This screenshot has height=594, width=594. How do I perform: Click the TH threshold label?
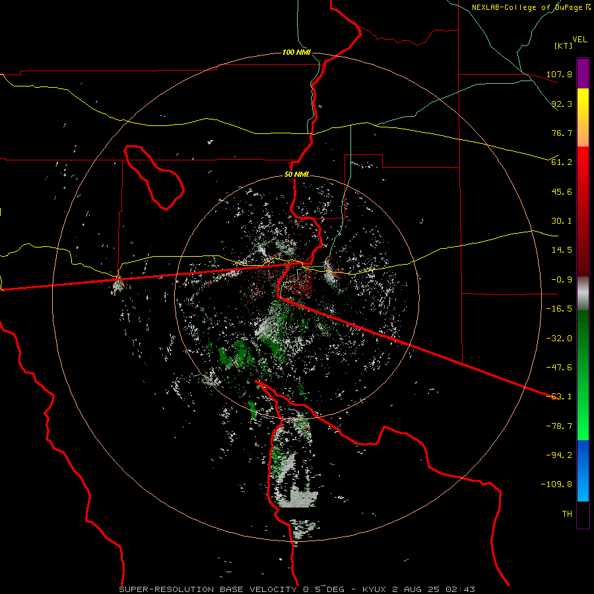pyautogui.click(x=567, y=514)
